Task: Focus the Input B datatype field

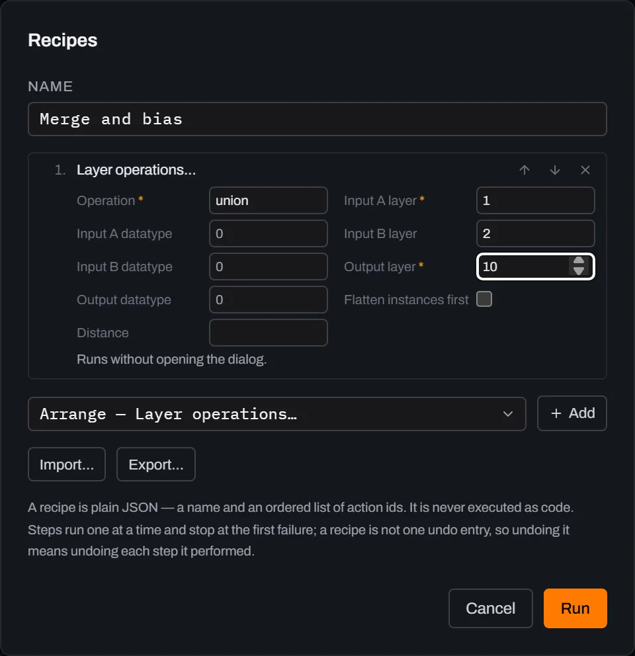Action: pos(269,266)
